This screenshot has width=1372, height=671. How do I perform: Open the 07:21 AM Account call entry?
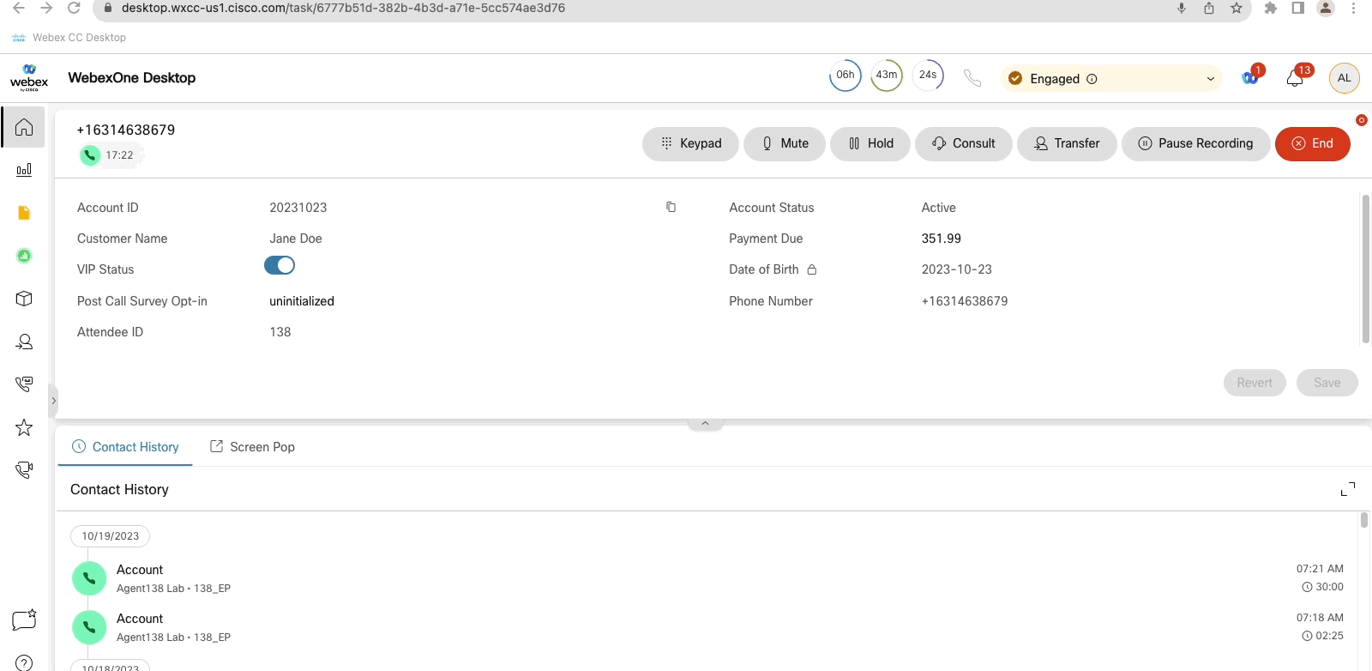pos(140,578)
